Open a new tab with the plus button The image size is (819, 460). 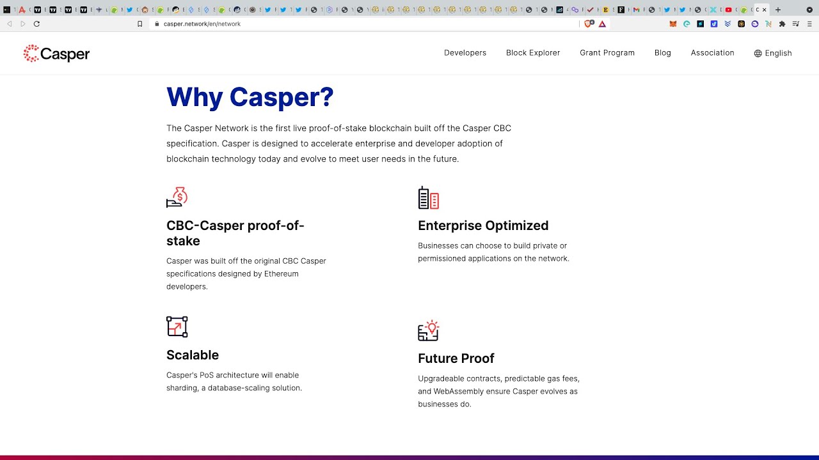[x=778, y=10]
